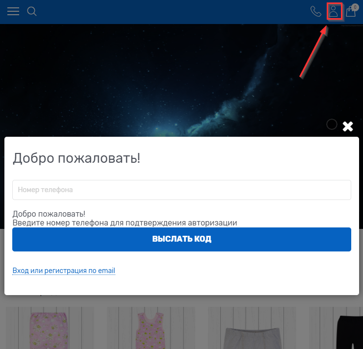363x349 pixels.
Task: Open the shopping bag cart icon
Action: (351, 12)
